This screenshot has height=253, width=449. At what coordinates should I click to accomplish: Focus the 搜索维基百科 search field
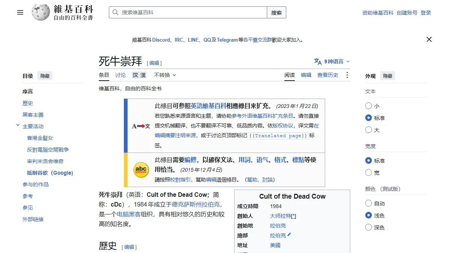(x=188, y=12)
